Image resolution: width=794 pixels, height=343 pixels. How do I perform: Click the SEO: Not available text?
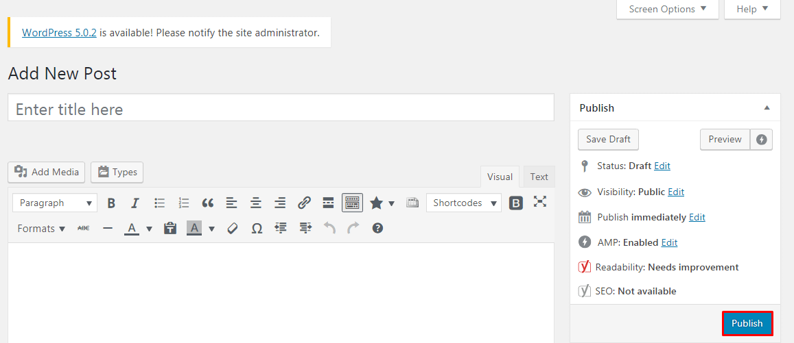(637, 292)
